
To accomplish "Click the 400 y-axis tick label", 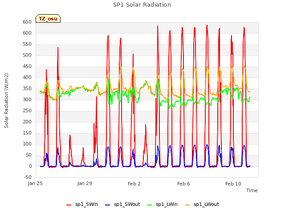I will pos(27,78).
